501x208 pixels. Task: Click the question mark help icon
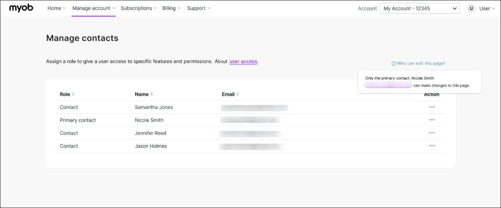[394, 64]
